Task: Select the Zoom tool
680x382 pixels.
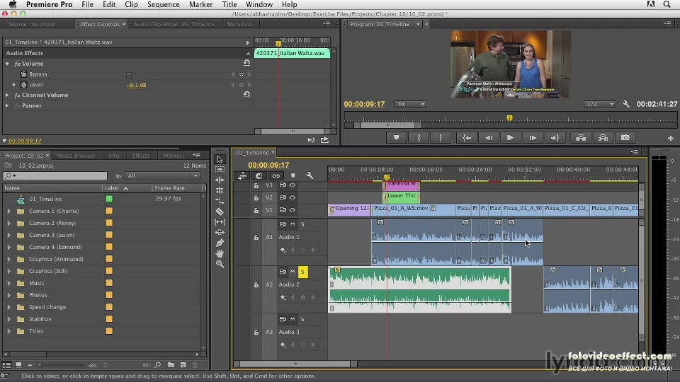Action: click(220, 264)
